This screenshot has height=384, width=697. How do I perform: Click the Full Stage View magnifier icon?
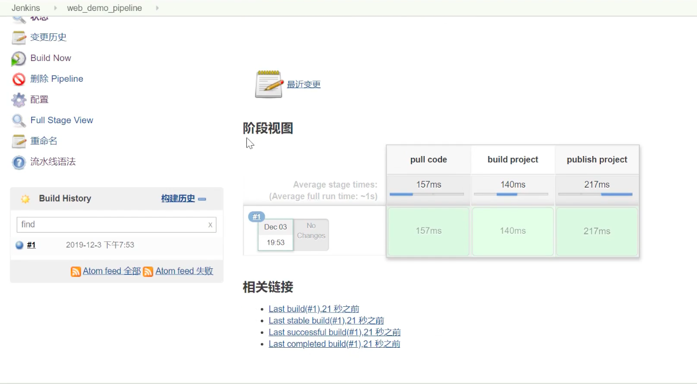pyautogui.click(x=19, y=121)
